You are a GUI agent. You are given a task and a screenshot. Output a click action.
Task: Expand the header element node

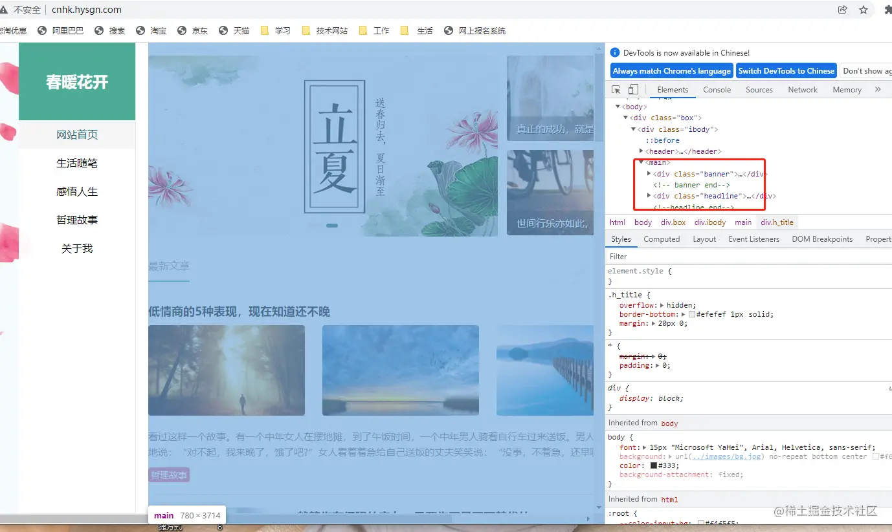[x=641, y=151]
